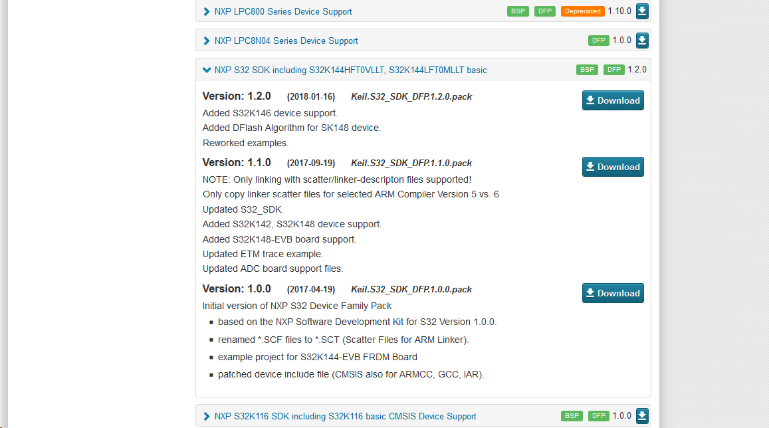Screen dimensions: 769x428
Task: Download S32 SDK version 1.2.0 pack
Action: pos(613,100)
